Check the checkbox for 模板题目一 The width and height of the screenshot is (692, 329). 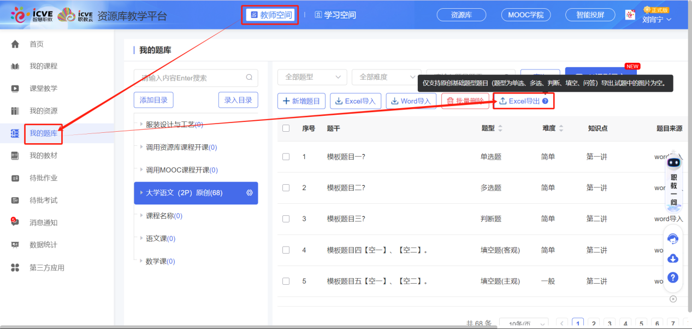click(x=286, y=156)
